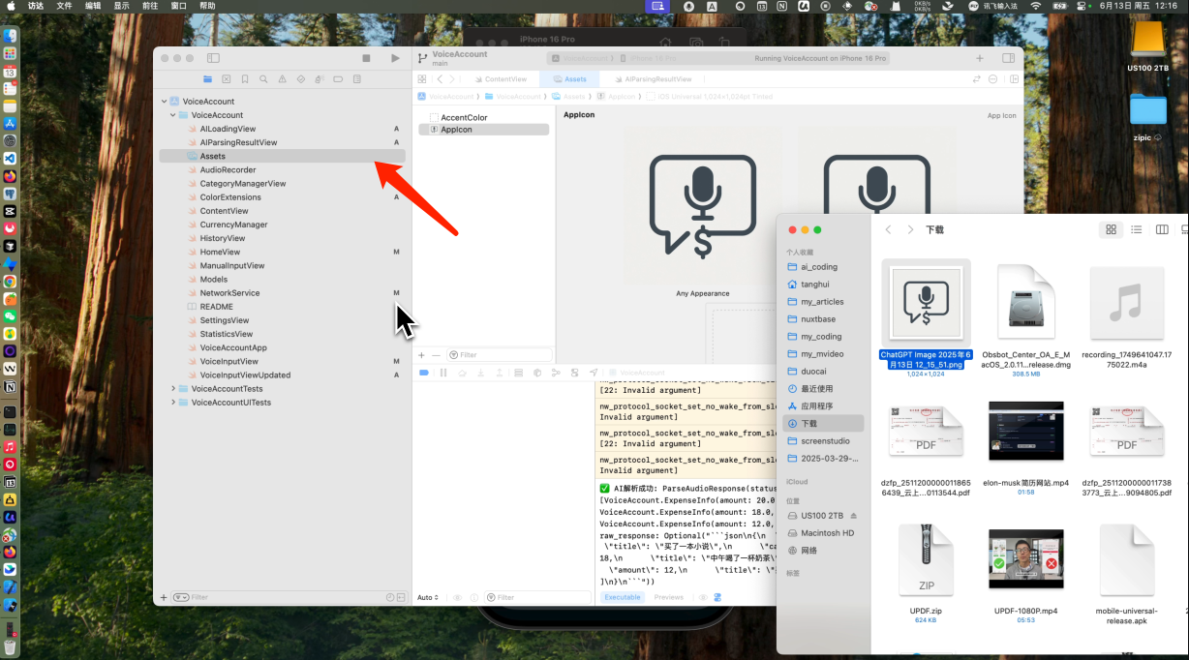Click the Executable console filter button
The width and height of the screenshot is (1189, 660).
pyautogui.click(x=622, y=597)
